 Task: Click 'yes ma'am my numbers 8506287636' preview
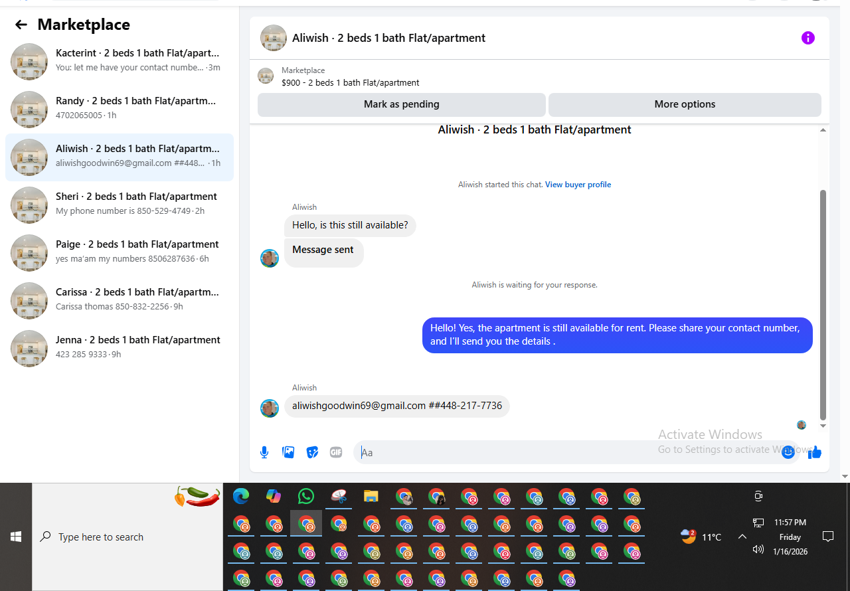(x=125, y=259)
